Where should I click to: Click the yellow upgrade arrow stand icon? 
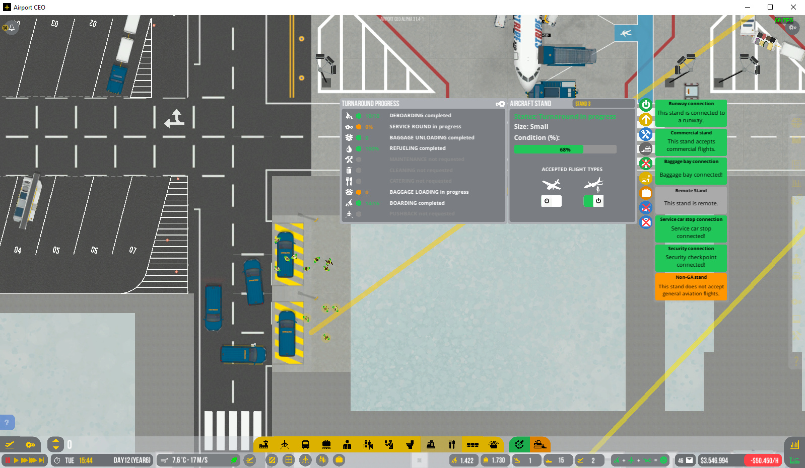click(646, 120)
